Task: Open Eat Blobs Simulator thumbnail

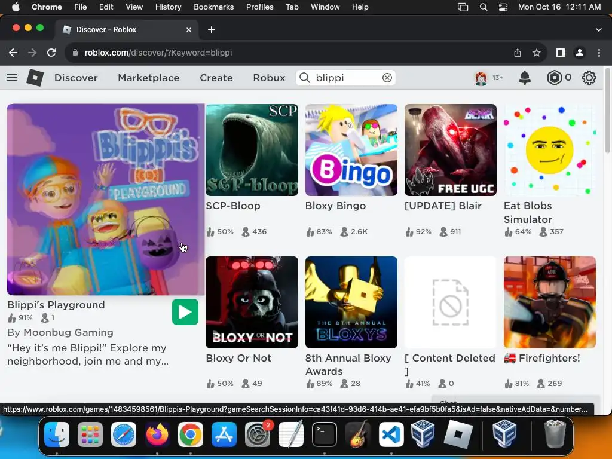Action: click(550, 150)
